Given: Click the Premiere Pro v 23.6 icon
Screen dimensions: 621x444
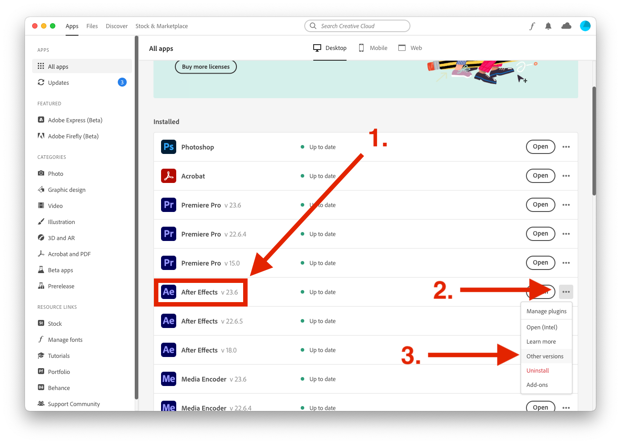Looking at the screenshot, I should 169,205.
